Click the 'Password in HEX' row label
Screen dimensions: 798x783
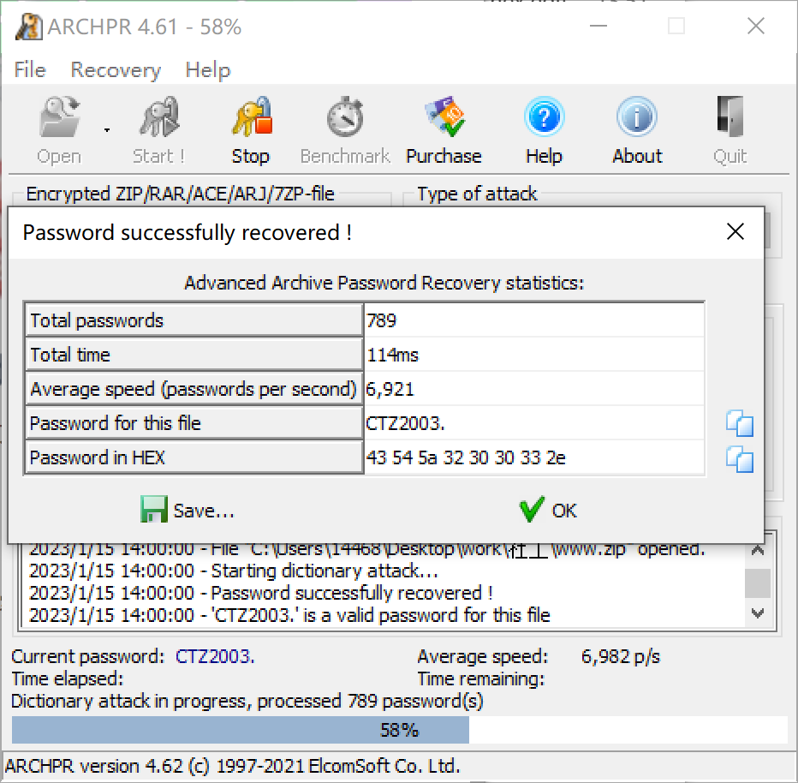(x=194, y=457)
